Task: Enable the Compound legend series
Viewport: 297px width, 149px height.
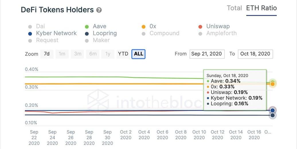Action: [164, 33]
